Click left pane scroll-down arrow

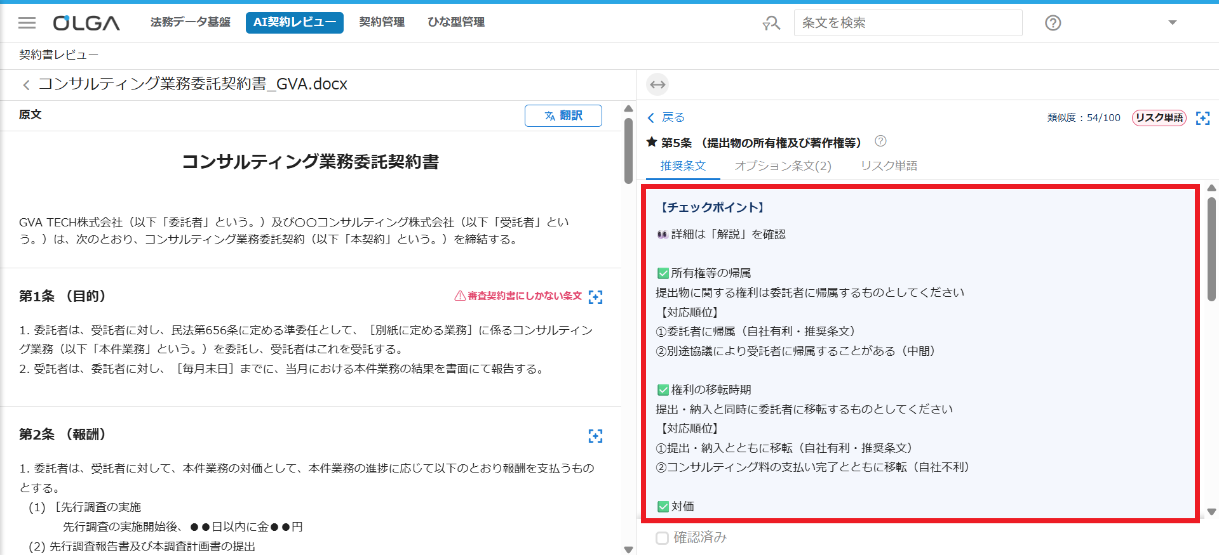628,549
